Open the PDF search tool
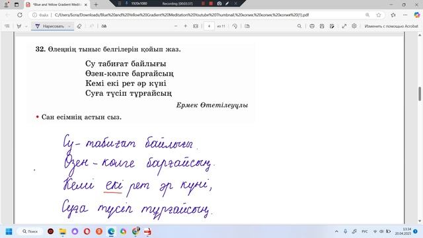Screen dimensions: 423x238 pos(299,26)
